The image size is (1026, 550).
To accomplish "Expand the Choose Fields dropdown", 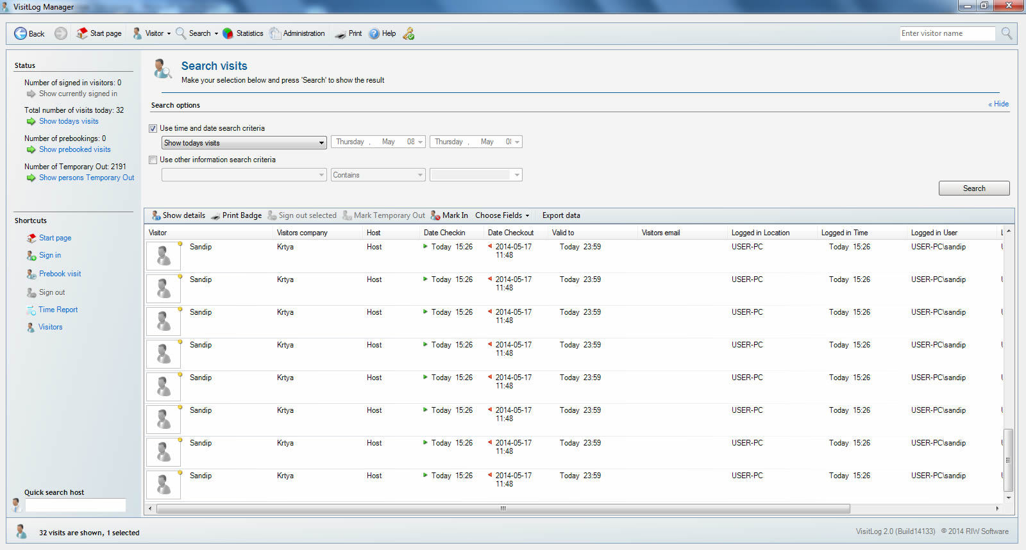I will coord(502,215).
